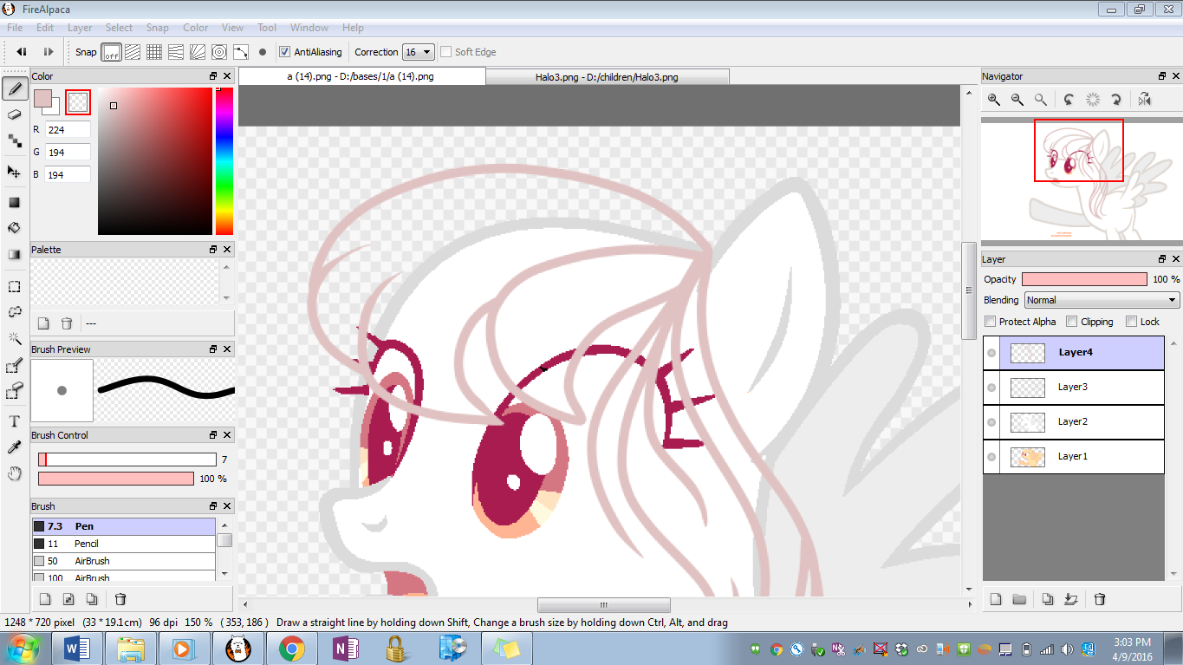Select the Bucket fill tool
Image resolution: width=1183 pixels, height=665 pixels.
pyautogui.click(x=14, y=228)
